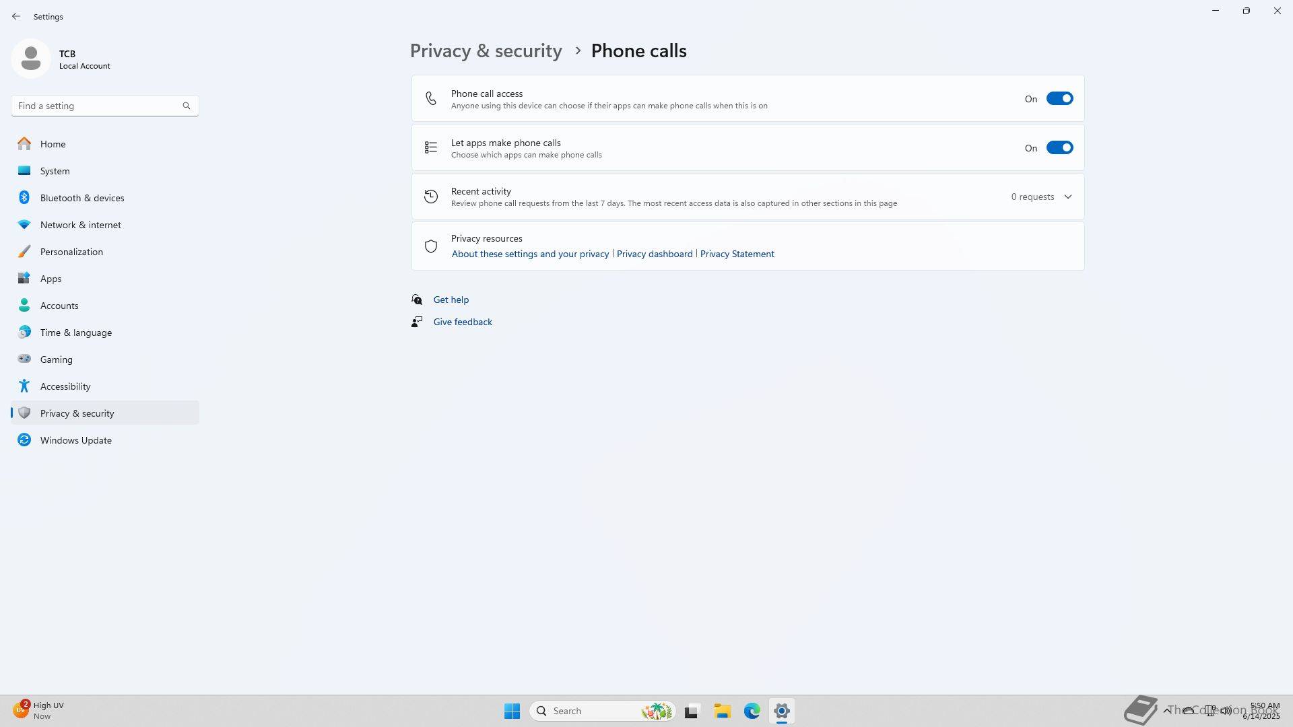Open Windows Update settings

click(75, 440)
